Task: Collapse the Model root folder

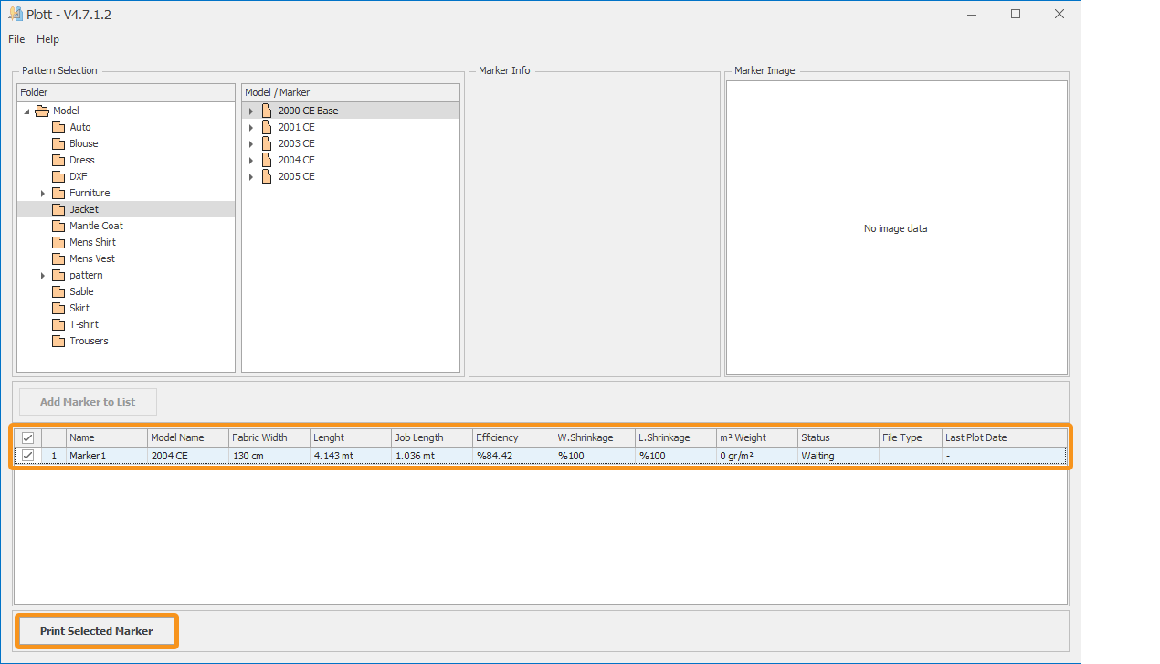Action: 26,111
